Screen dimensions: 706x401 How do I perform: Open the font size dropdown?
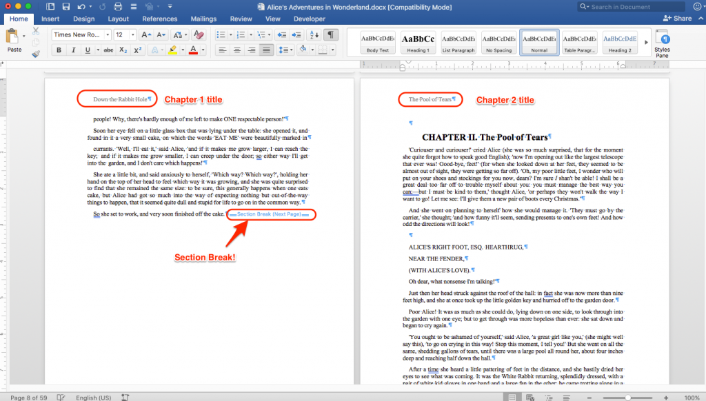[x=132, y=34]
